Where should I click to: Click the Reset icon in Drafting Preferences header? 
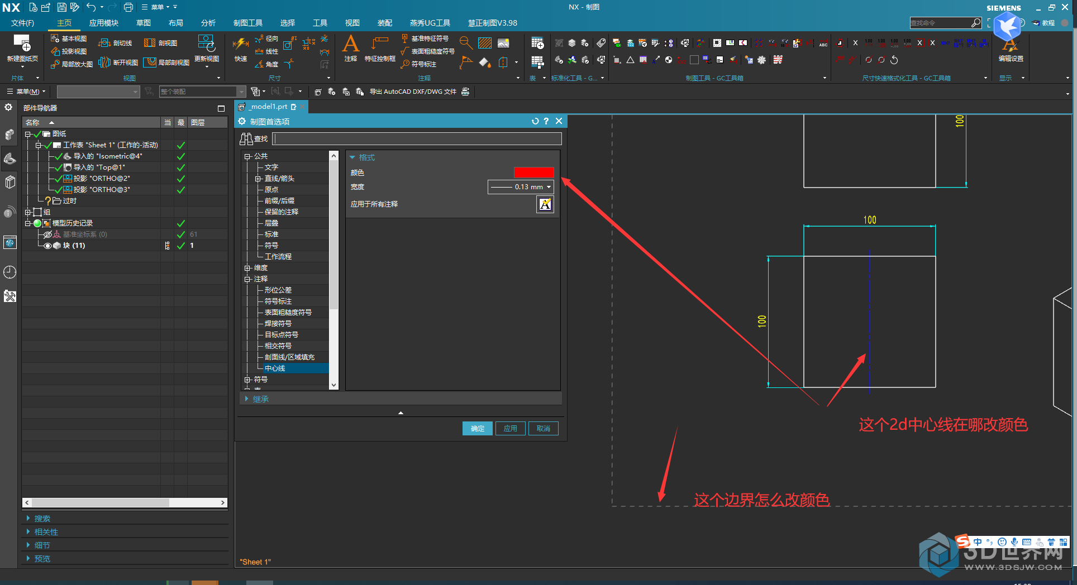[x=535, y=121]
